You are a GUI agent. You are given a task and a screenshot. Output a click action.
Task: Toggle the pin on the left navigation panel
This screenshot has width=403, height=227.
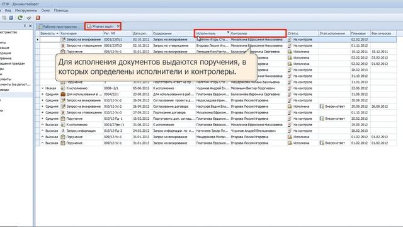pos(25,26)
